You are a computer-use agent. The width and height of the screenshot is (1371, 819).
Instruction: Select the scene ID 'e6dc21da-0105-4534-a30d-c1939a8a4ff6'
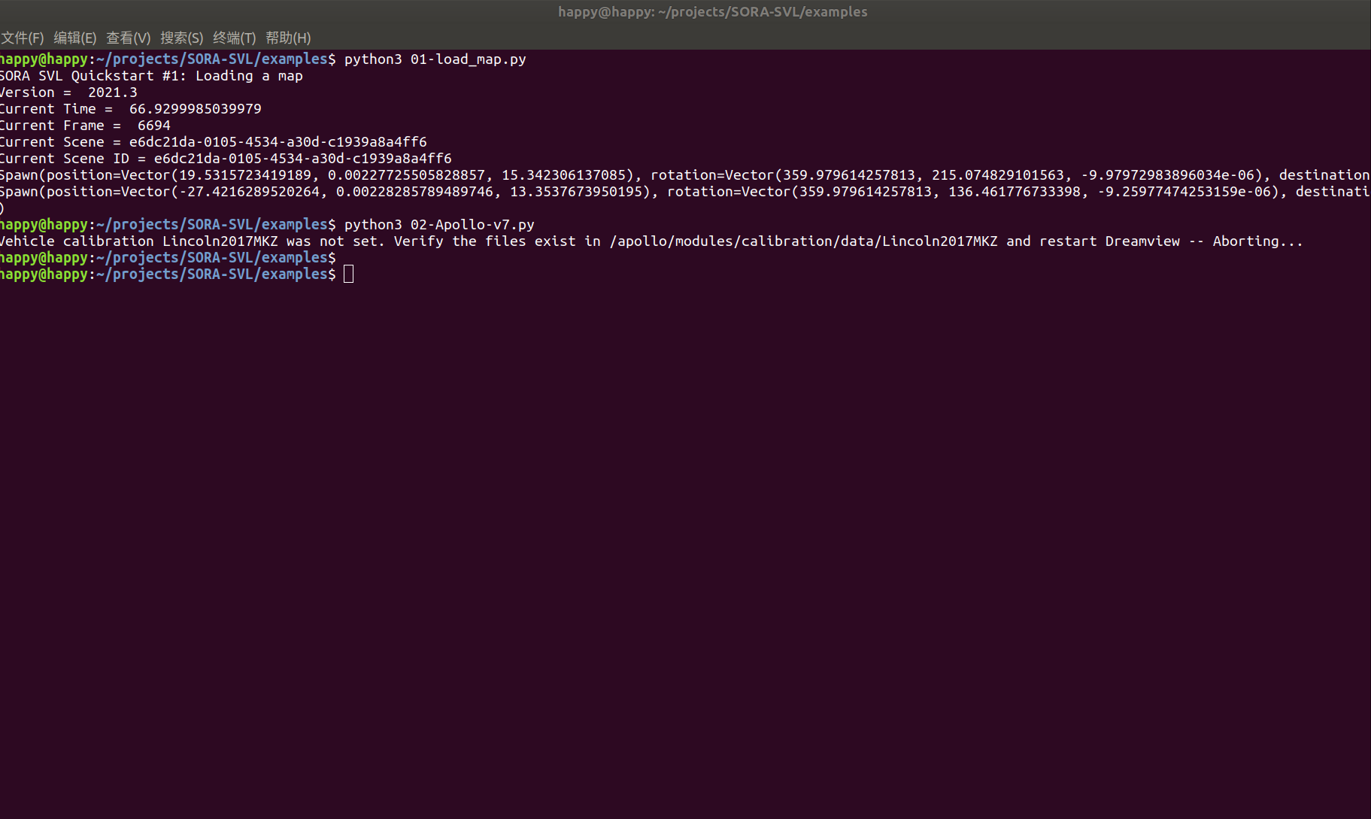[303, 158]
